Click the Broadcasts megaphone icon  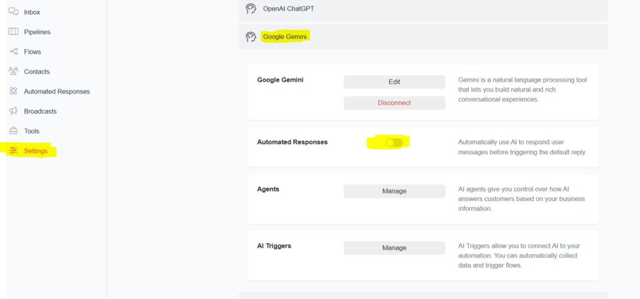tap(14, 111)
